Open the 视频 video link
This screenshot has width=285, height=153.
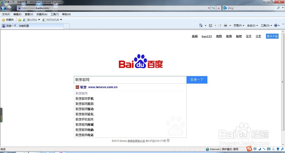point(229,36)
